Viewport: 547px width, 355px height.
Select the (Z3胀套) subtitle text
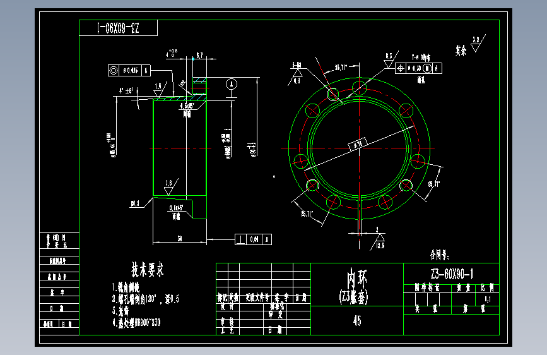[353, 298]
